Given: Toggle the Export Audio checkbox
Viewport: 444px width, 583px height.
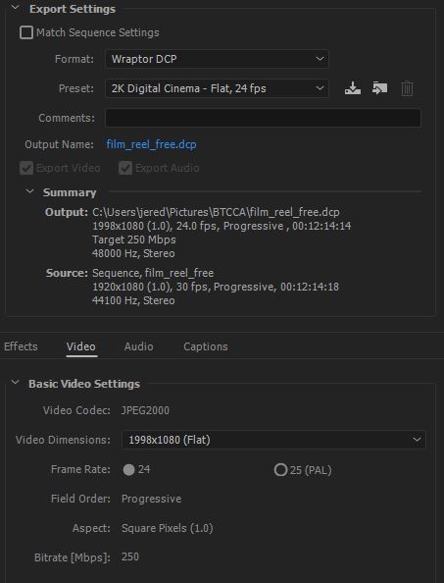Looking at the screenshot, I should [x=125, y=168].
